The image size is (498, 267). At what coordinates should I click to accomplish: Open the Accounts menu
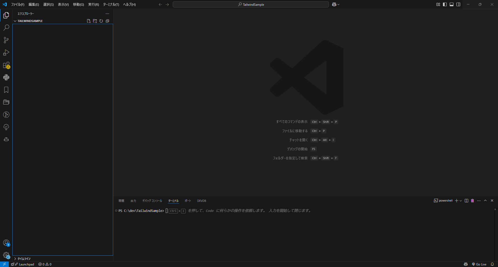click(x=6, y=243)
